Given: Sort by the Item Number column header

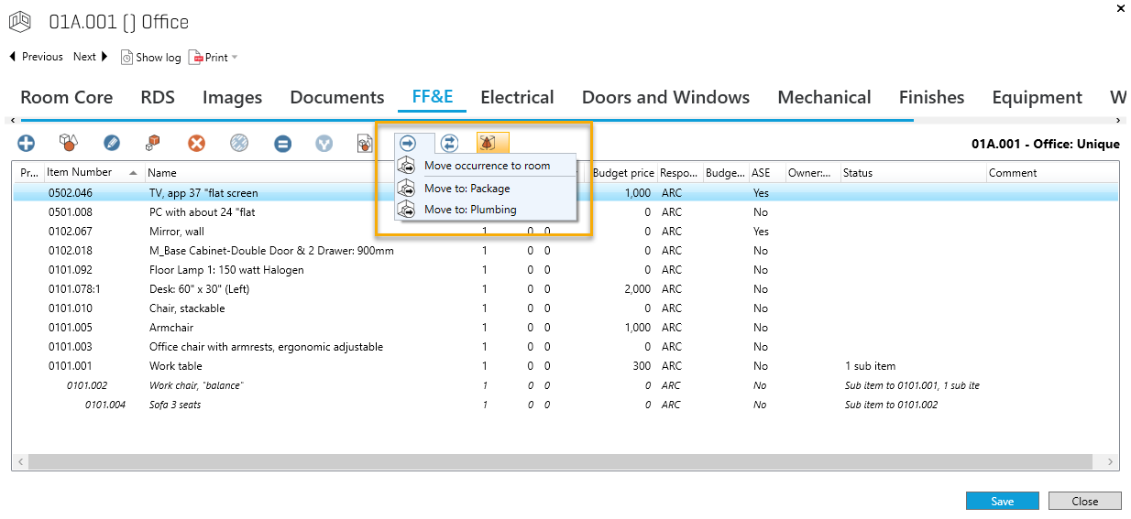Looking at the screenshot, I should click(80, 172).
